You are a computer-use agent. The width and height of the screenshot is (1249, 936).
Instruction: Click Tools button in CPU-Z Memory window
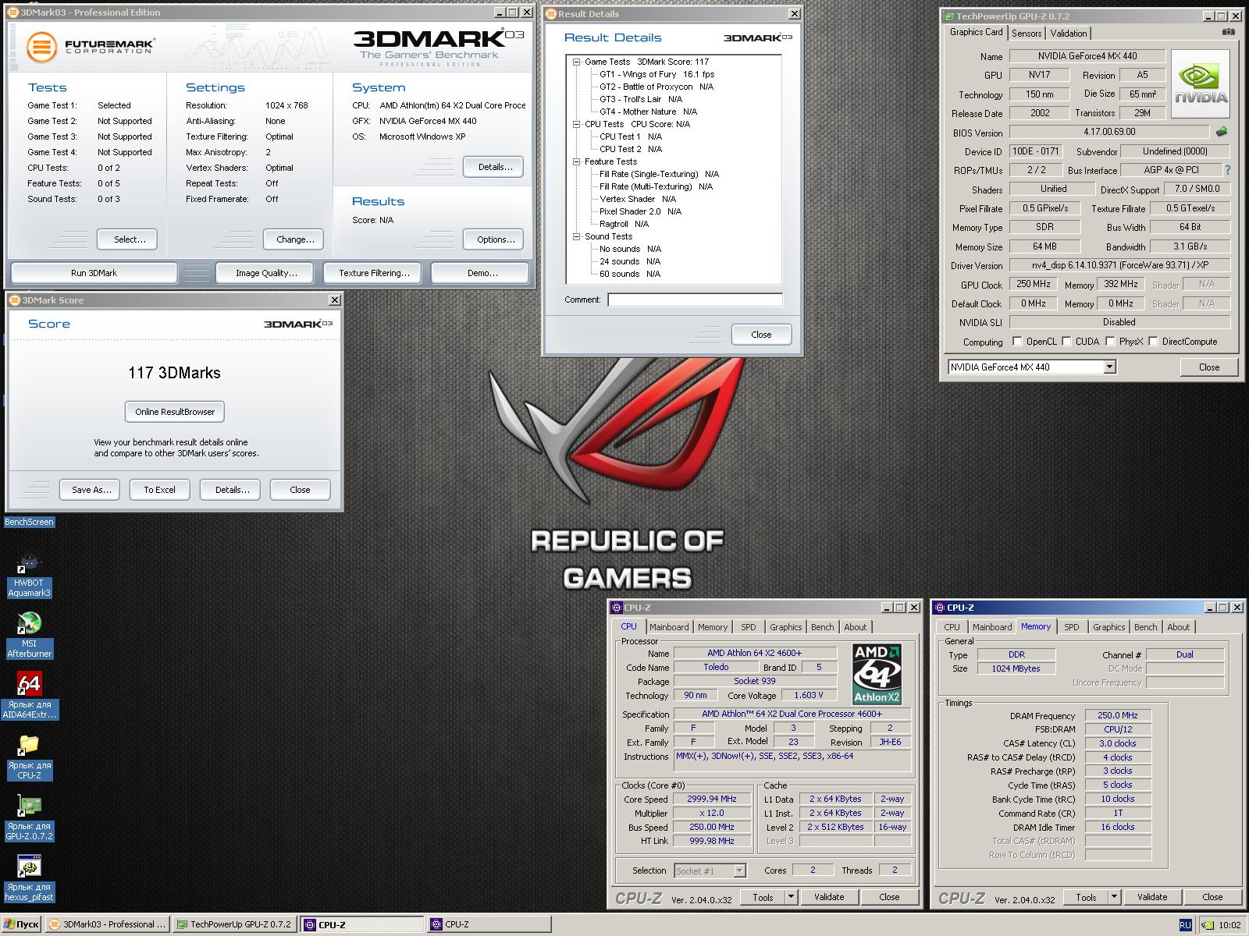1086,897
